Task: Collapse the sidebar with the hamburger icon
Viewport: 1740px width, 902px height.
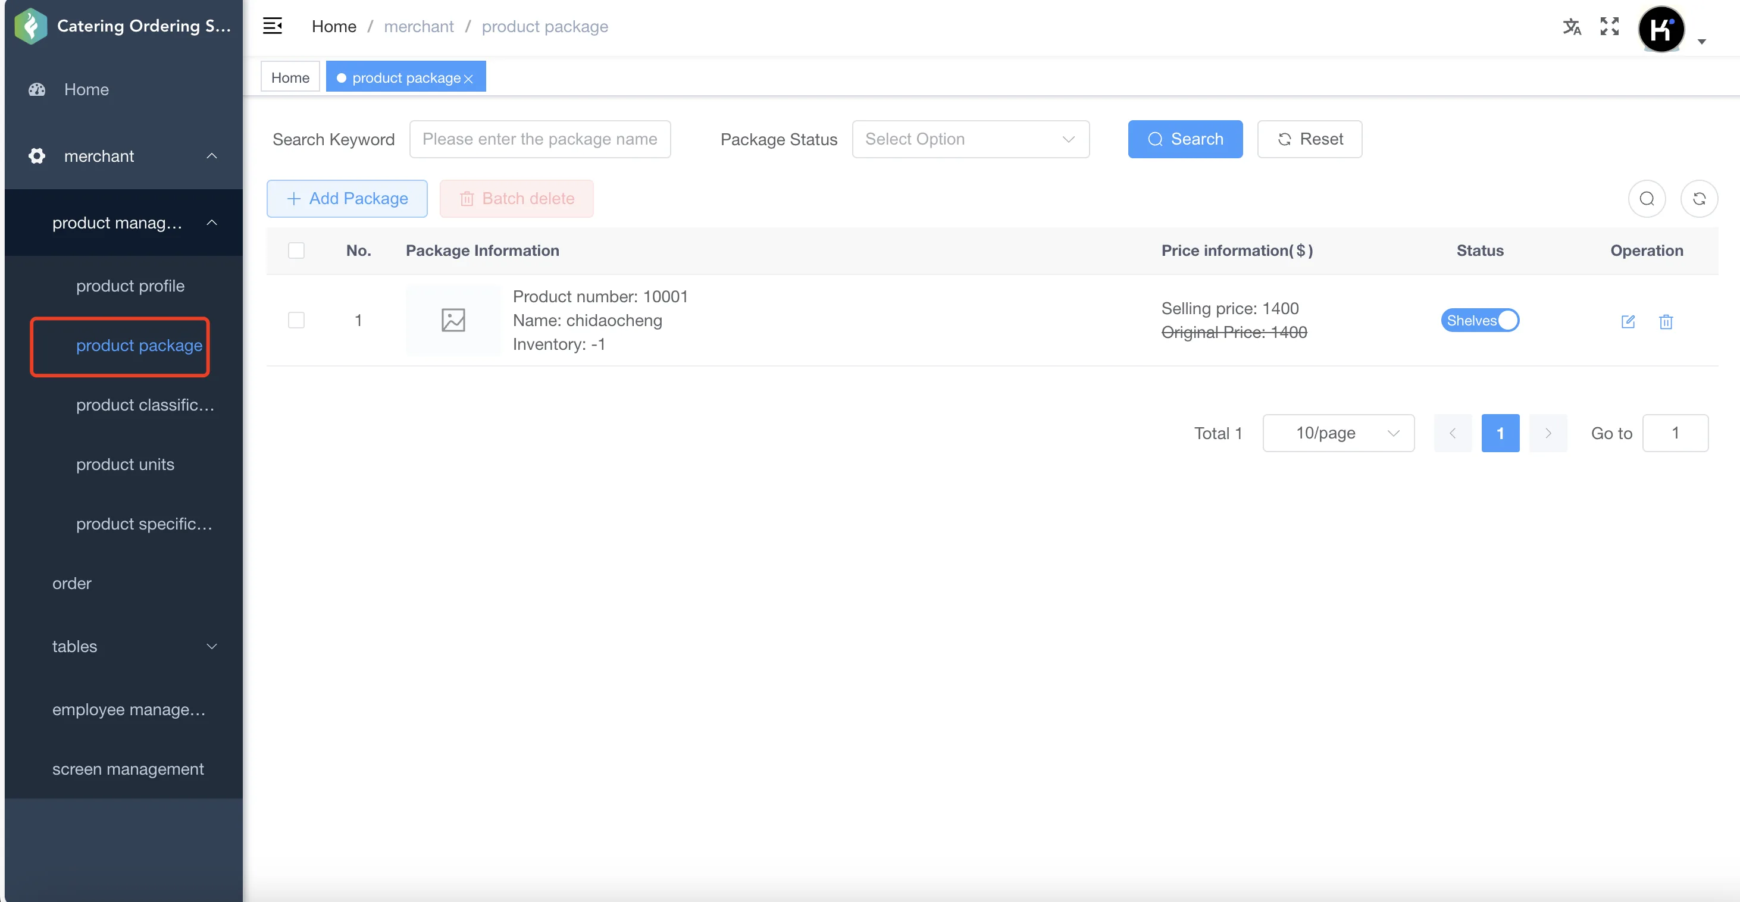Action: [x=272, y=26]
